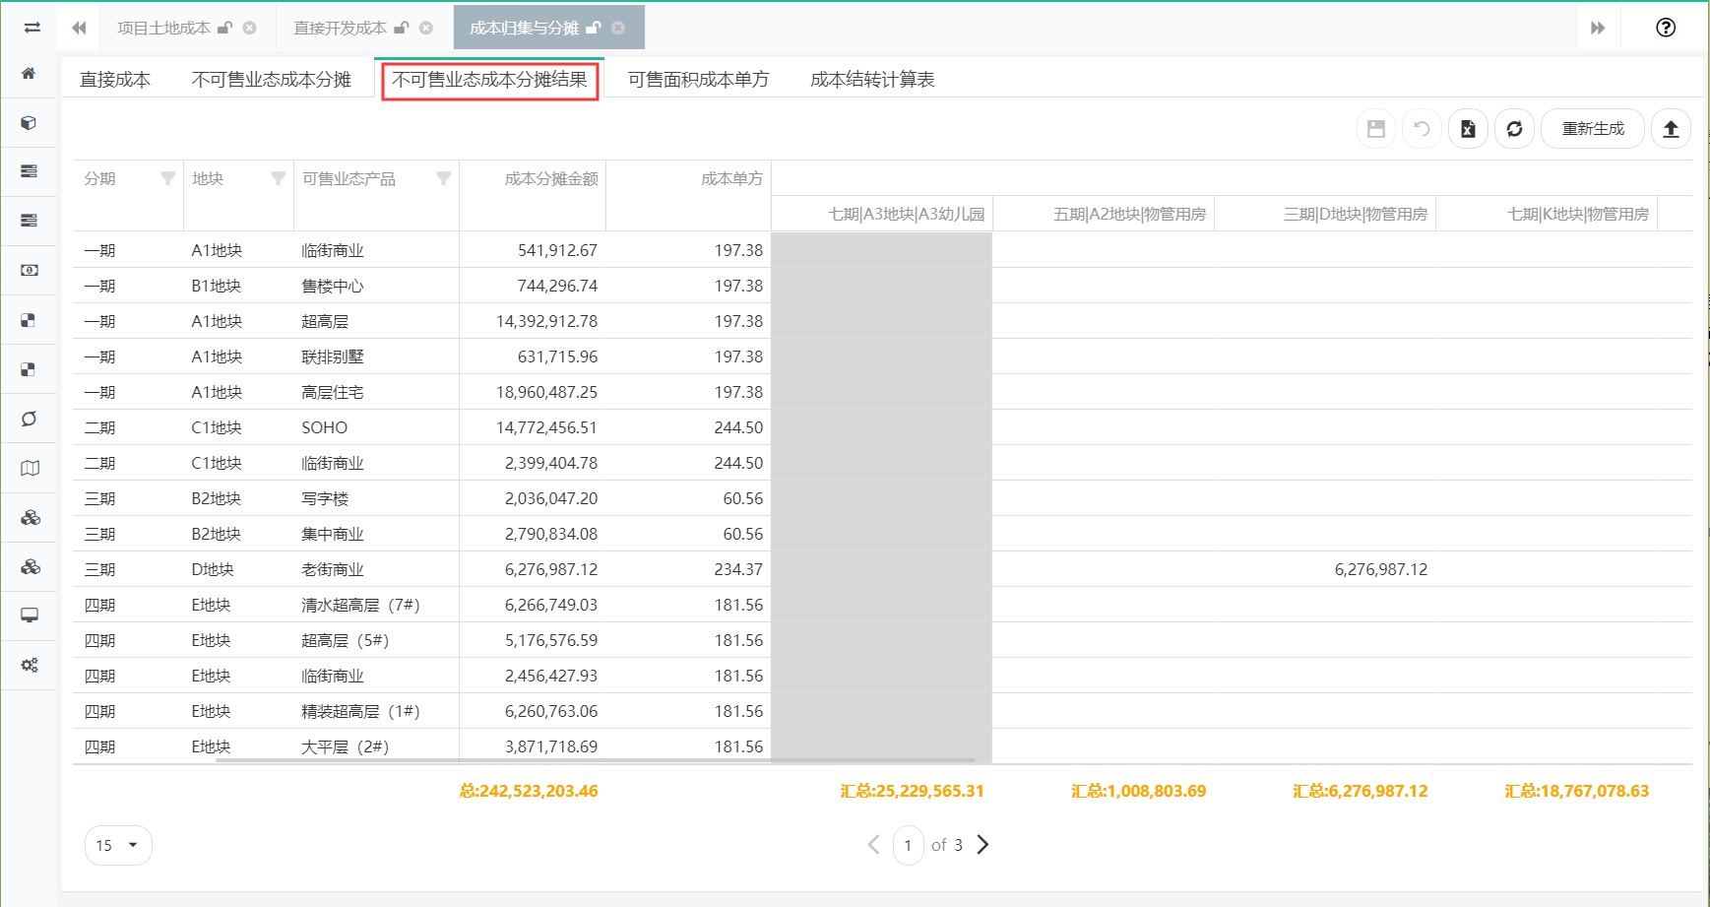Click the monitor icon in sidebar
Screen dimensions: 1710x907
pos(30,615)
